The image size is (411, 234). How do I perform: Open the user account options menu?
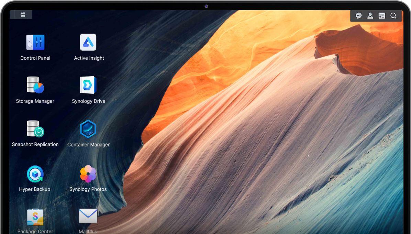coord(370,16)
